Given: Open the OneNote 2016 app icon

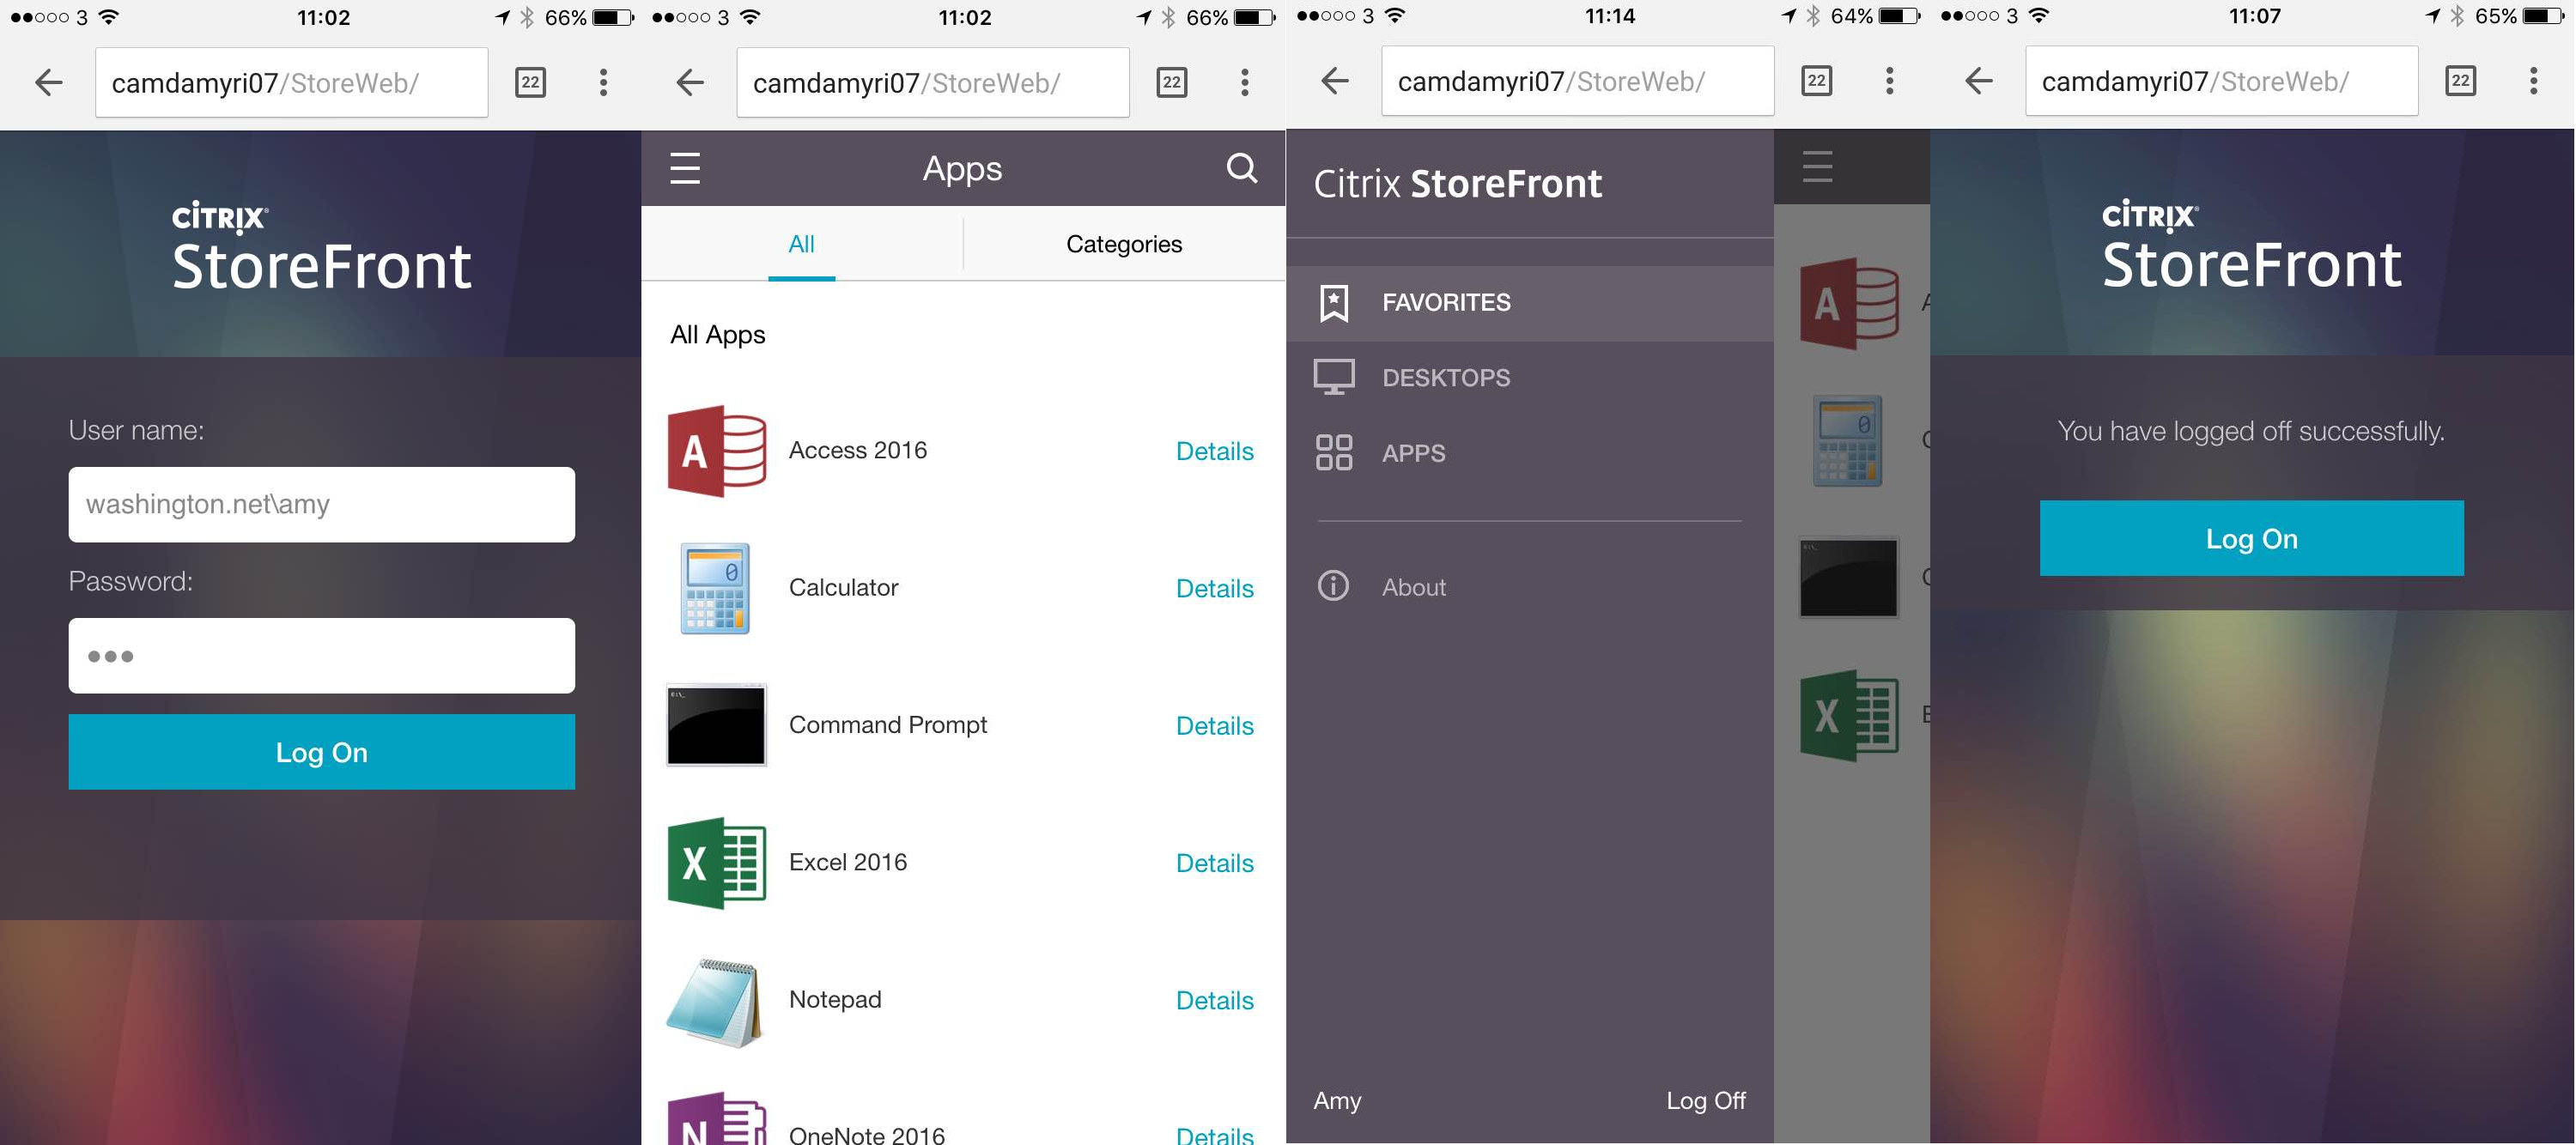Looking at the screenshot, I should (x=717, y=1120).
